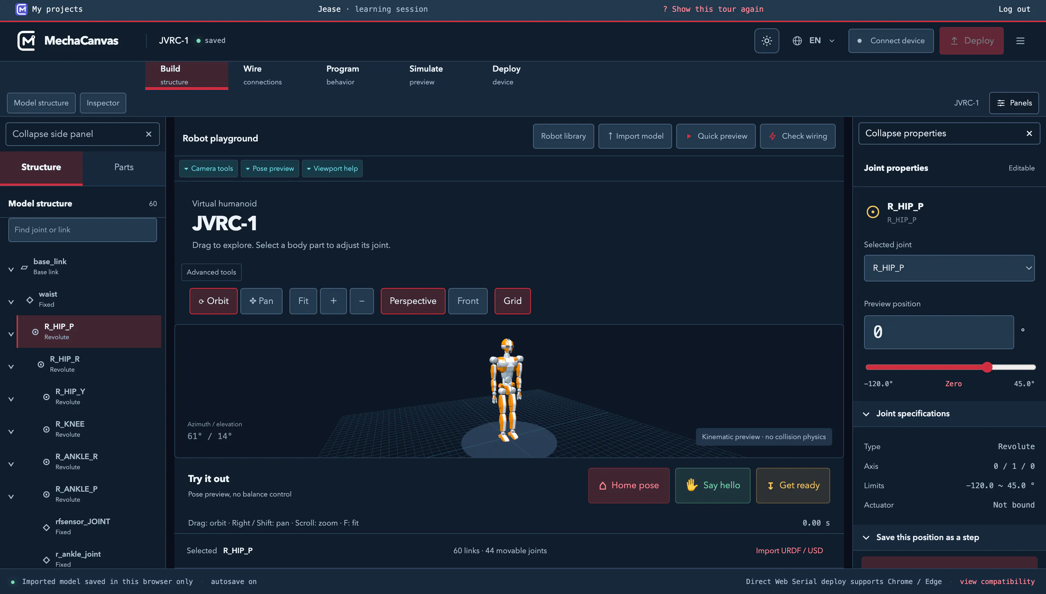Open the EN language dropdown

pyautogui.click(x=813, y=40)
